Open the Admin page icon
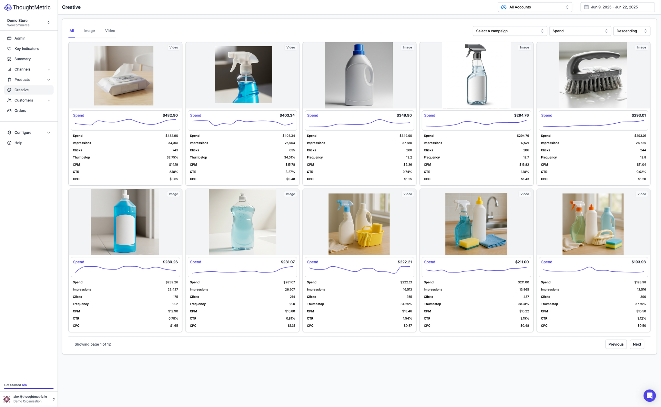 tap(9, 38)
